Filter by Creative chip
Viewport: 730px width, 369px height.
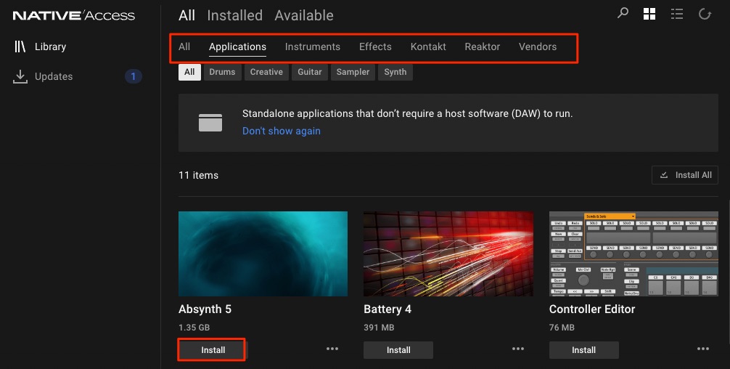(x=266, y=72)
